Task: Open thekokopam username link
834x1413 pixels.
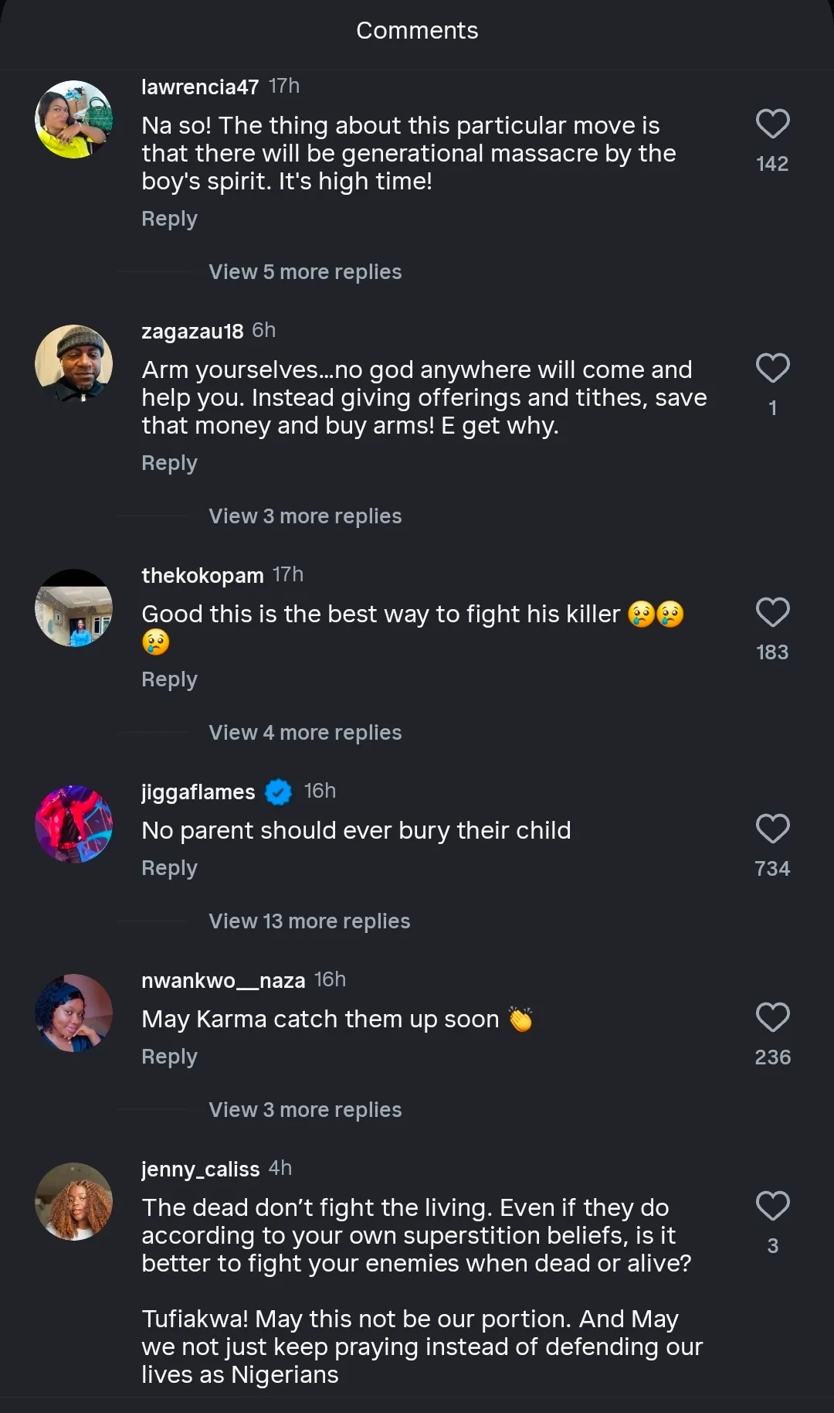Action: point(202,576)
